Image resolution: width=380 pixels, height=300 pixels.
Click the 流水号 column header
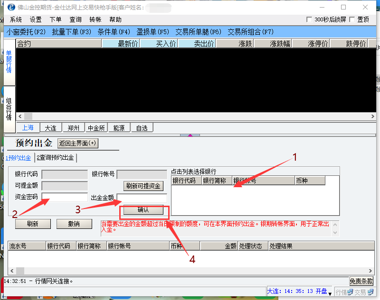click(x=27, y=246)
